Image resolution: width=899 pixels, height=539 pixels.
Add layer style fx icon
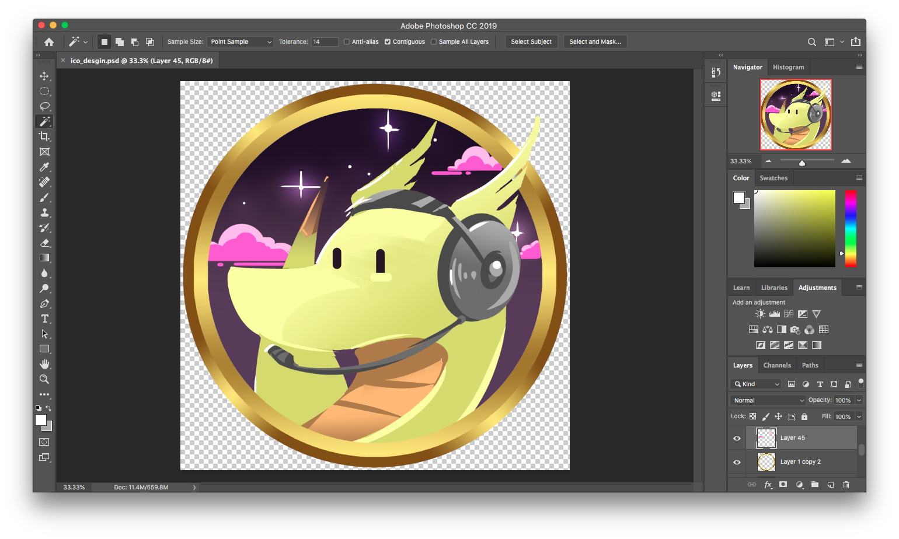click(x=768, y=485)
